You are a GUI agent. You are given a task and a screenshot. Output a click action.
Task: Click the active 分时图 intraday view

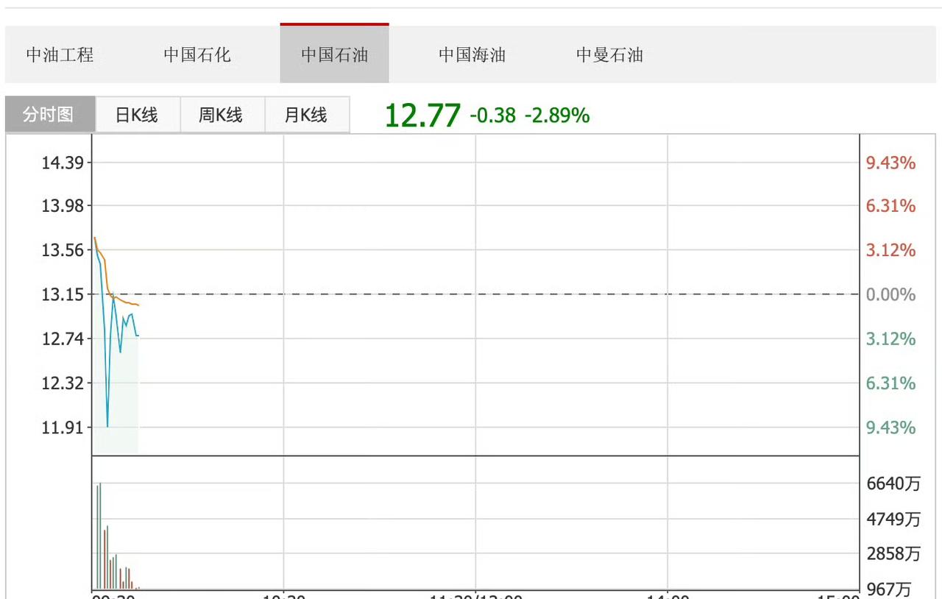48,114
